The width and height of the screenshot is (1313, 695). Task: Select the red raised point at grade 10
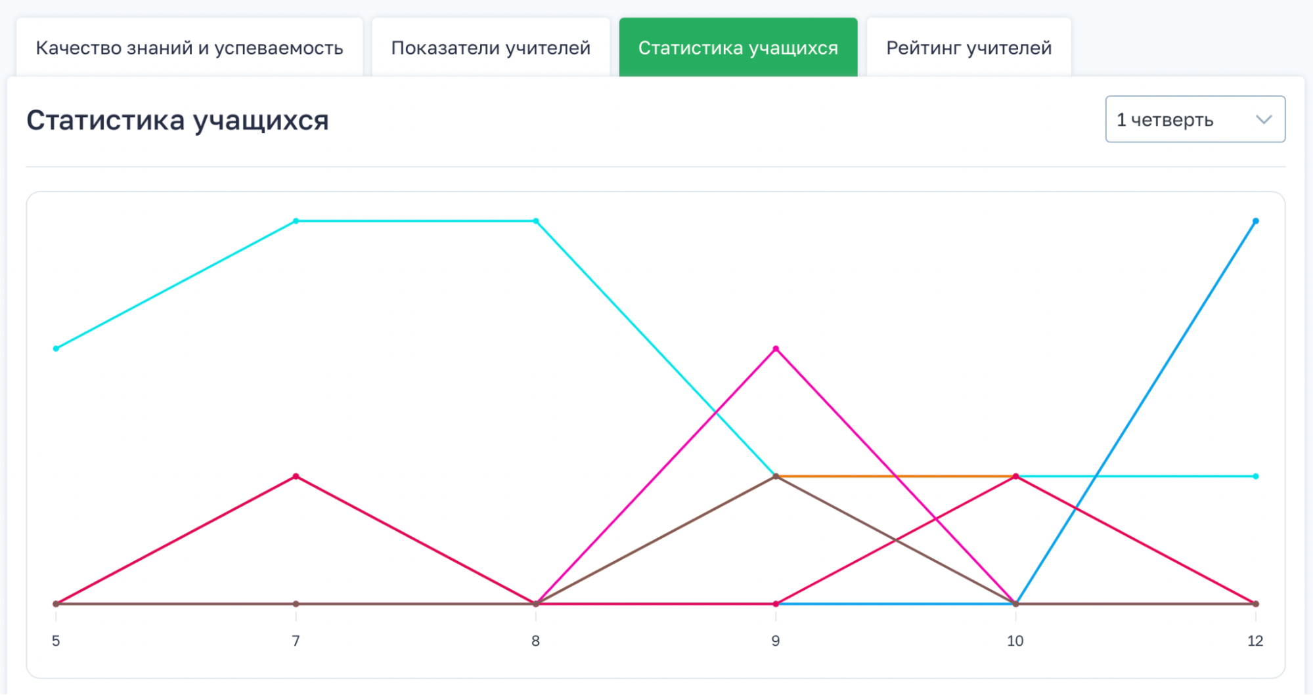(x=1015, y=476)
